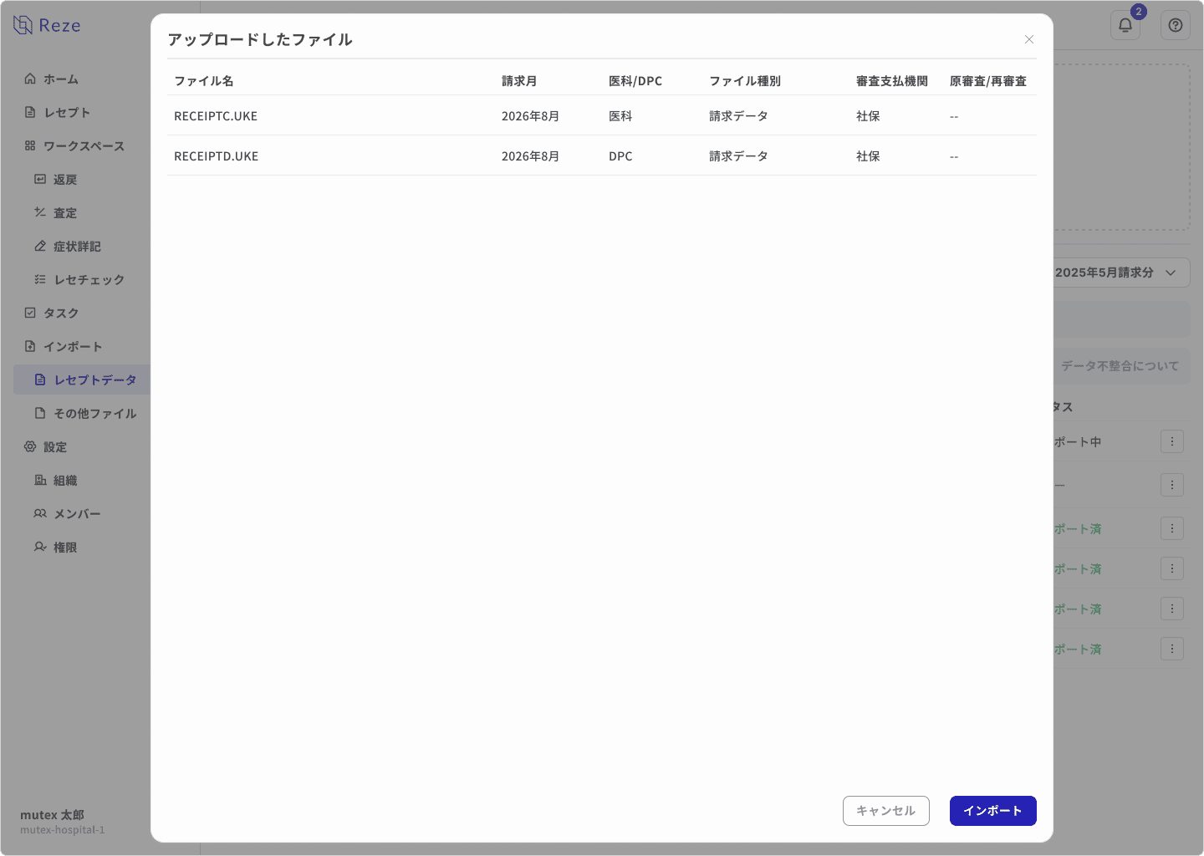The image size is (1204, 856).
Task: Open the kebab menu beside the first status row
Action: click(x=1172, y=441)
